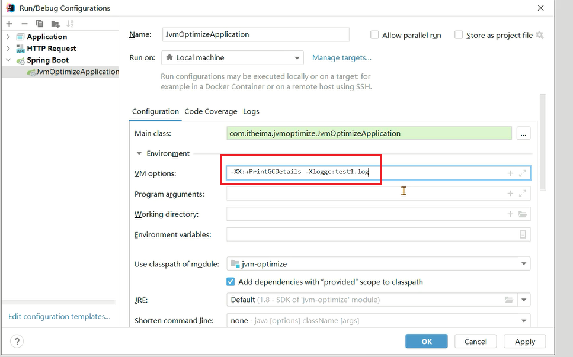
Task: Switch to the Code Coverage tab
Action: (210, 111)
